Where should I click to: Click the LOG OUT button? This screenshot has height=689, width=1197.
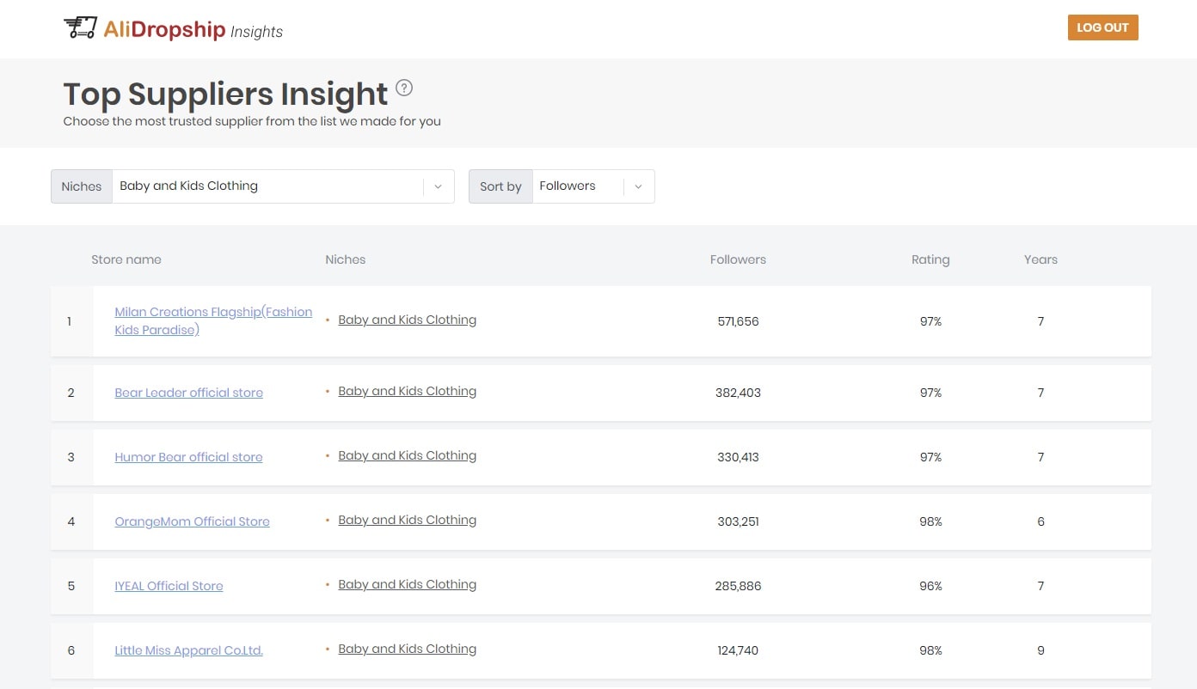point(1102,27)
